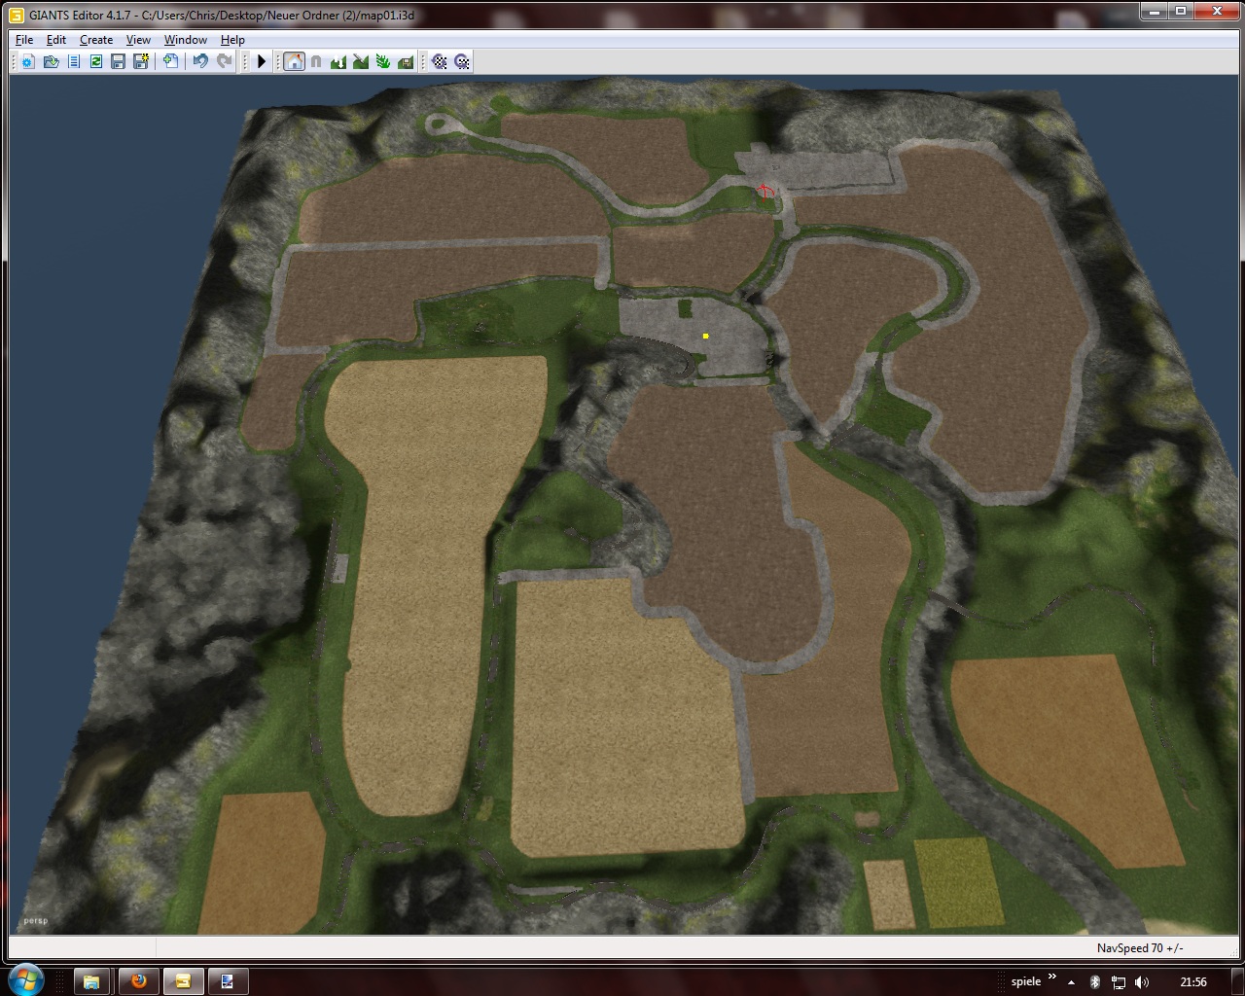
Task: Open Firefox from the taskbar
Action: 138,980
